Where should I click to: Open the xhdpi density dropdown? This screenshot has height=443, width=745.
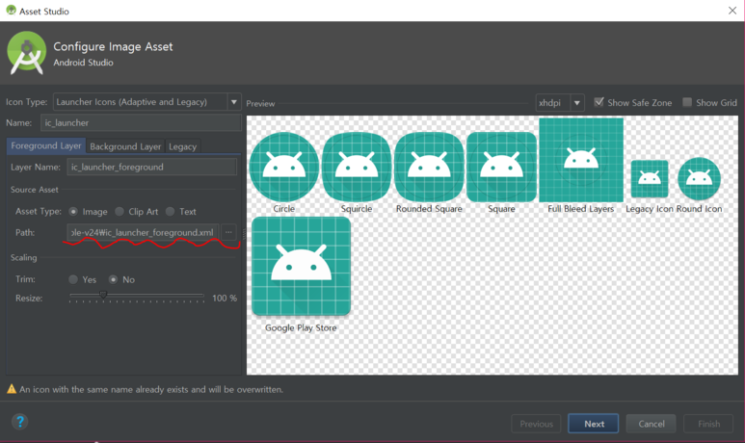[x=560, y=102]
